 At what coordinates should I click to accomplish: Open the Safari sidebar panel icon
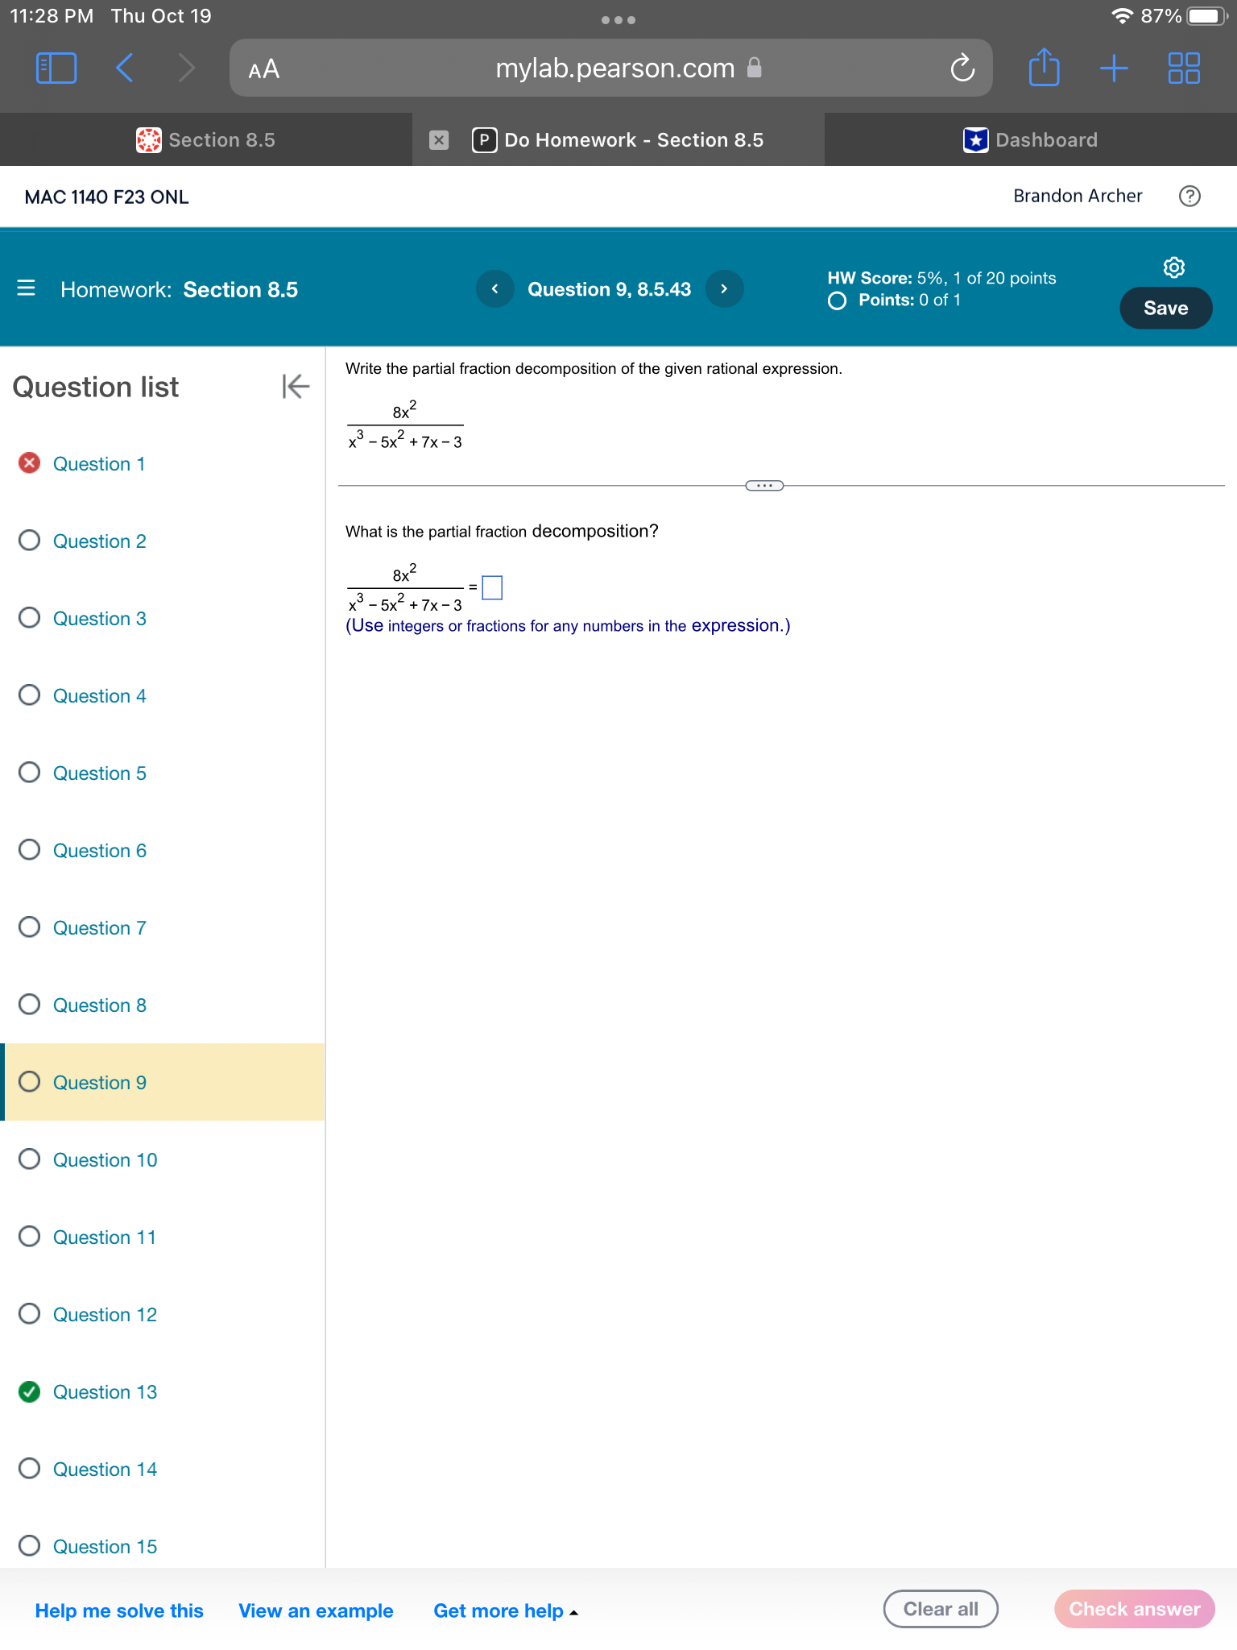pos(56,68)
